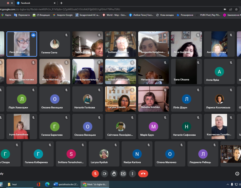The image size is (241, 188).
Task: Raise hand in the meeting
Action: click(x=114, y=173)
